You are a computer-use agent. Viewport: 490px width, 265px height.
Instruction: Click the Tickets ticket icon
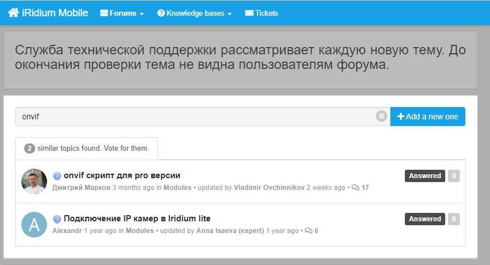pos(249,13)
